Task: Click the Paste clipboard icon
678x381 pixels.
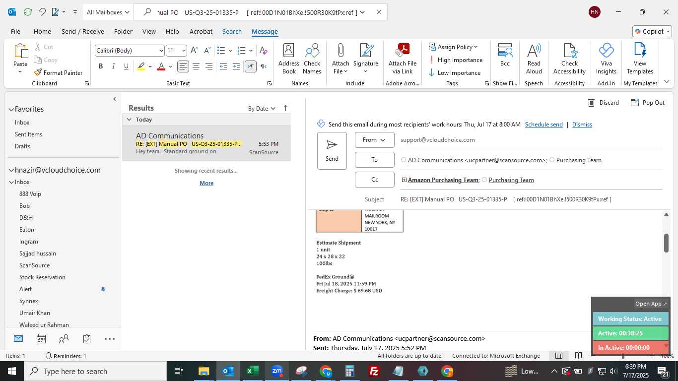Action: 20,51
